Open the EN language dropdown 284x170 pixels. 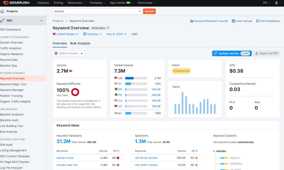coord(266,3)
